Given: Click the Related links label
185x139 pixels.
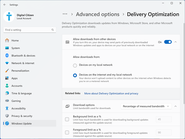Looking at the screenshot, I should [73, 93].
